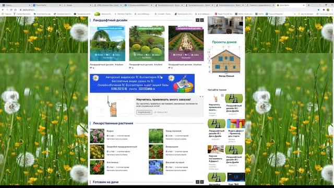Click the Подробнее button in the ad
This screenshot has height=188, width=334.
[144, 112]
